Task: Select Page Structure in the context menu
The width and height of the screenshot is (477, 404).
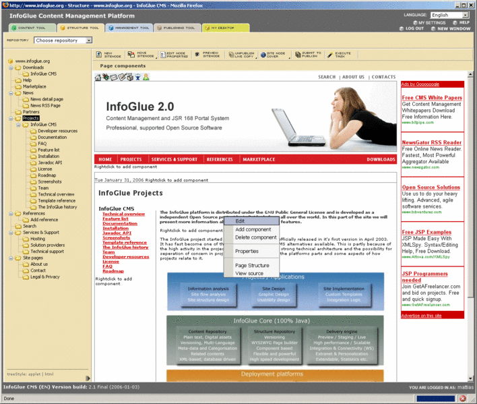Action: [251, 265]
